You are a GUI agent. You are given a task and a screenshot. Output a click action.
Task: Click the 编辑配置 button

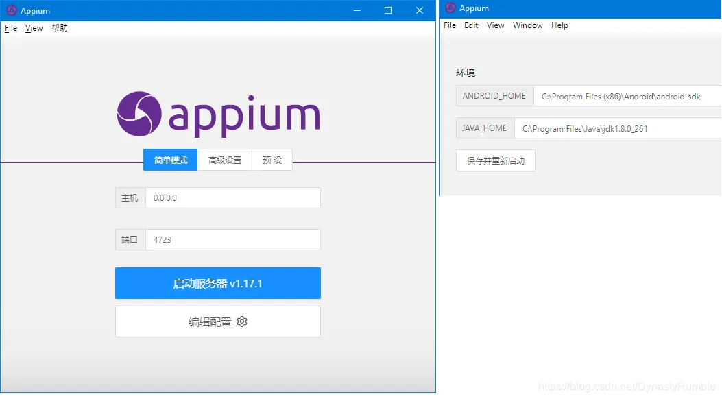218,322
